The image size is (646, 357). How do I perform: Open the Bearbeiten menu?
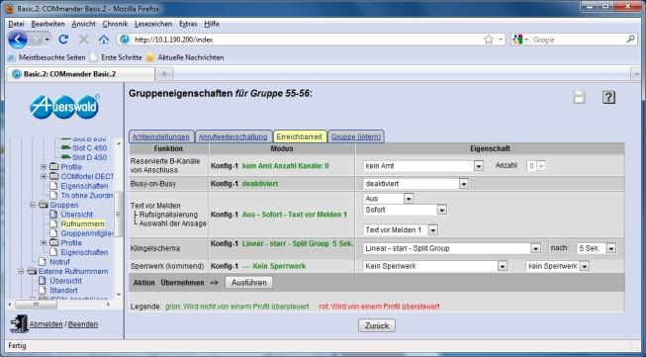pos(47,24)
